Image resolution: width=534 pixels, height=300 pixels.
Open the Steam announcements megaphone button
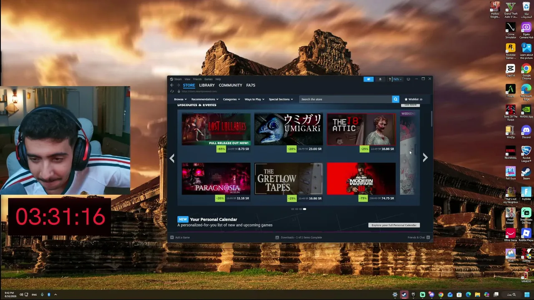[x=368, y=79]
